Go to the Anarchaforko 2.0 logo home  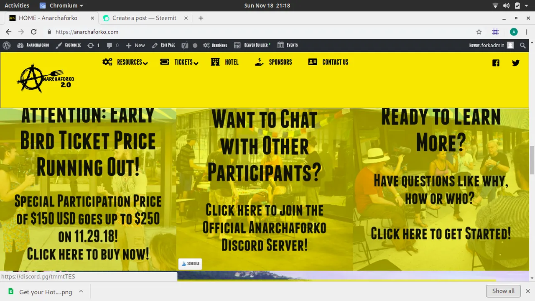click(x=45, y=78)
